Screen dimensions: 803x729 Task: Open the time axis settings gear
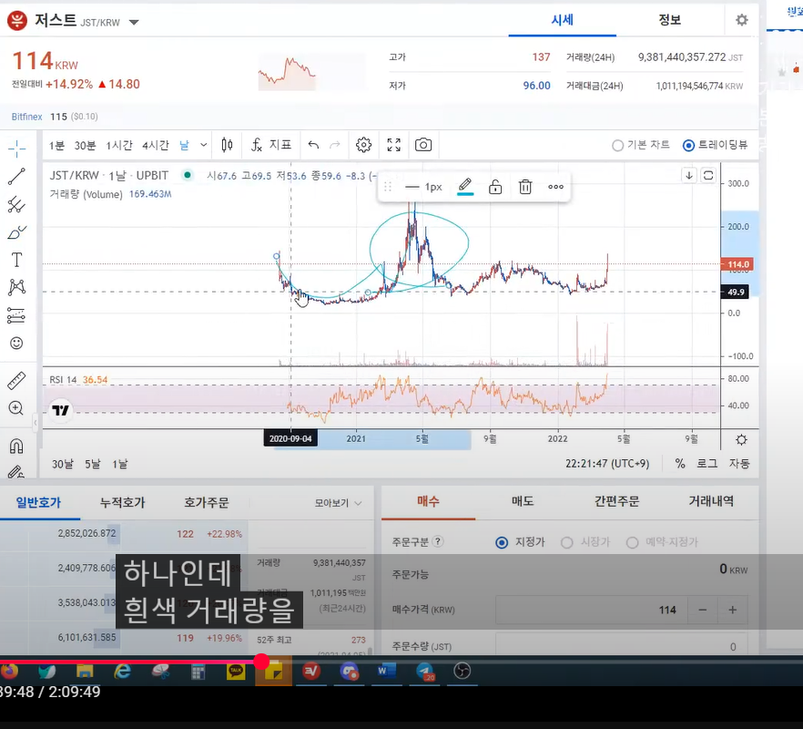(x=741, y=440)
